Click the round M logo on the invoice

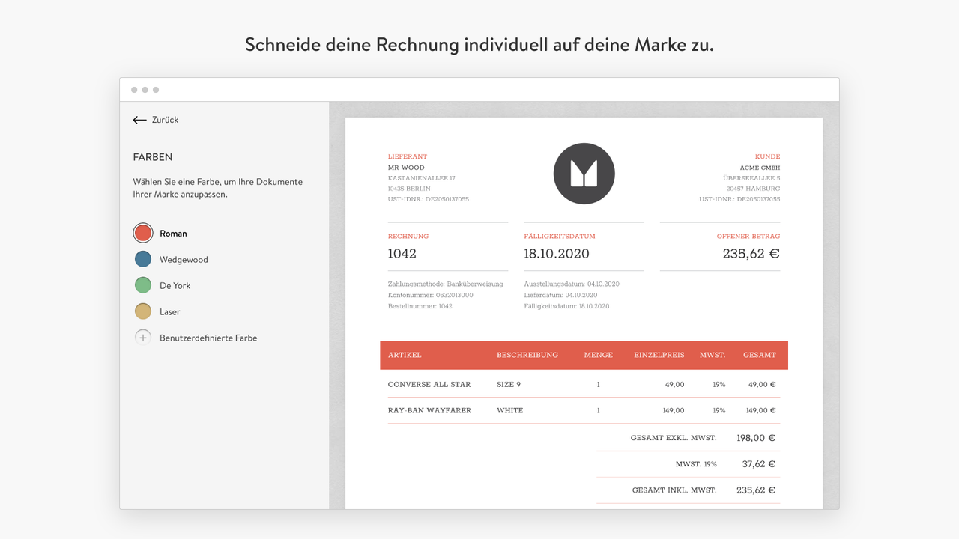pos(584,174)
